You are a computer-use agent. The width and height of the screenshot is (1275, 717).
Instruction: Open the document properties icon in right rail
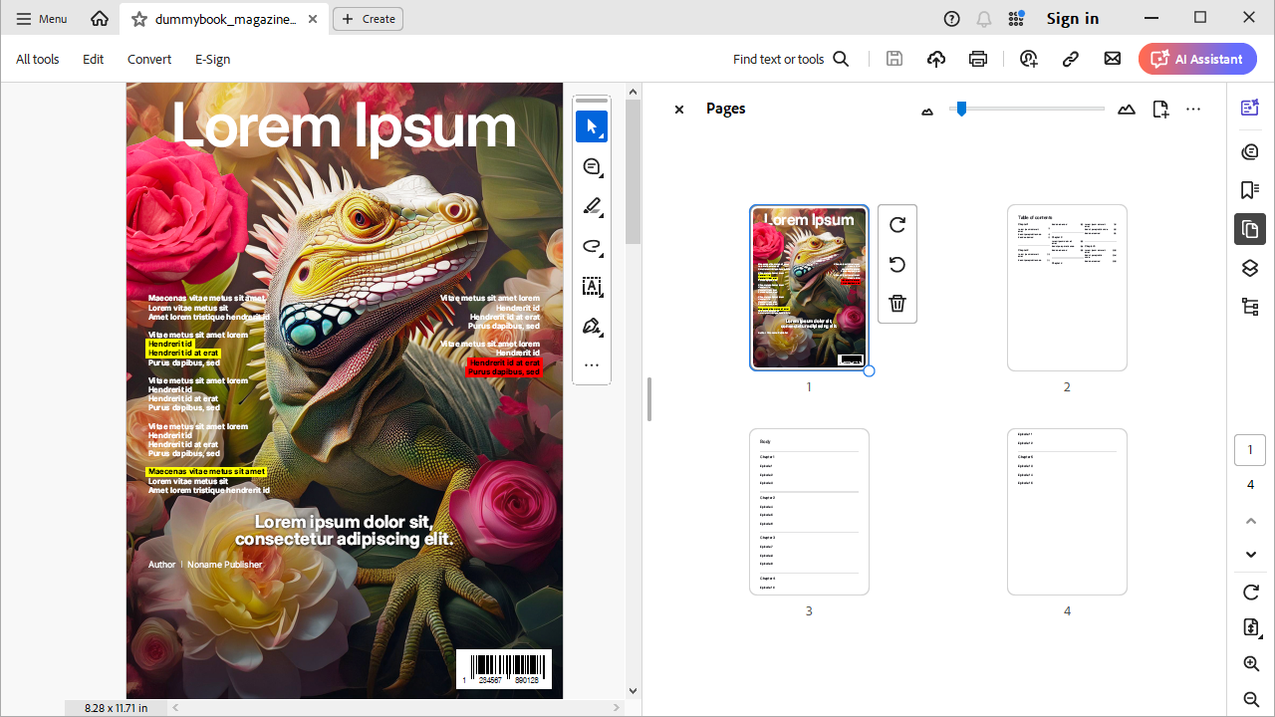click(1251, 627)
